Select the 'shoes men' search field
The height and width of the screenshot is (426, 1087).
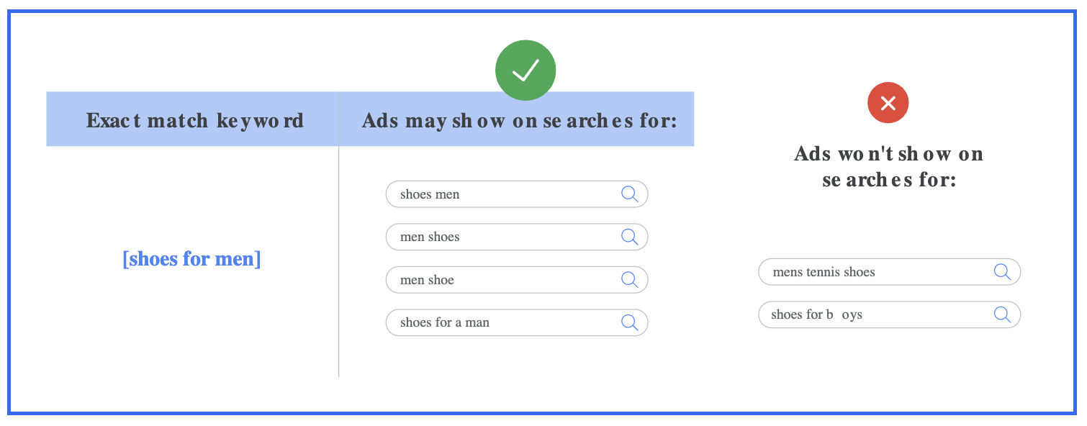coord(517,194)
